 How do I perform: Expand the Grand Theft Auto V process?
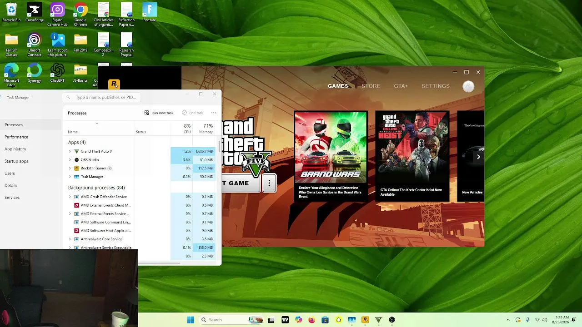coord(70,151)
